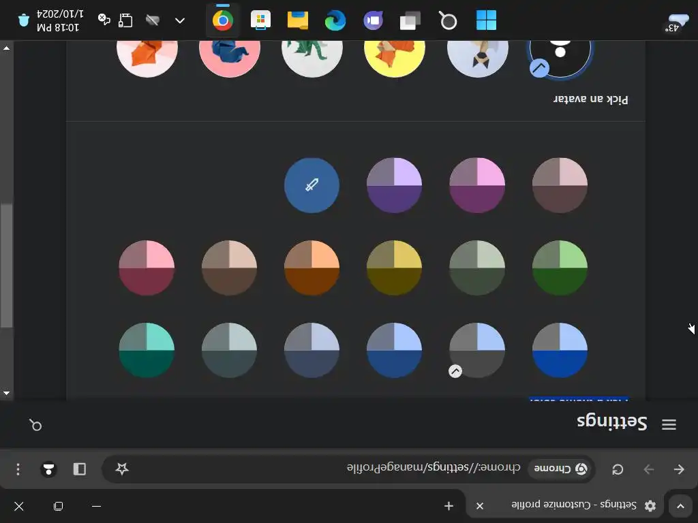Viewport: 698px width, 523px height.
Task: Open Microsoft Store from the taskbar
Action: click(x=260, y=20)
